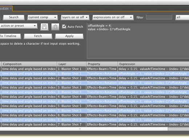Open the current comp dropdown
The width and height of the screenshot is (189, 138).
43,17
